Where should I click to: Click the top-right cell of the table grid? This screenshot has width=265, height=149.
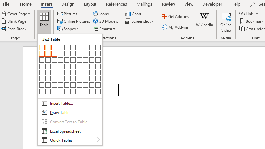[98, 47]
